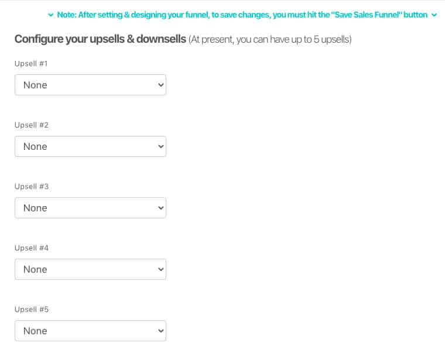Click the chevron icon left of the Note
Screen dimensions: 445x360
point(51,15)
